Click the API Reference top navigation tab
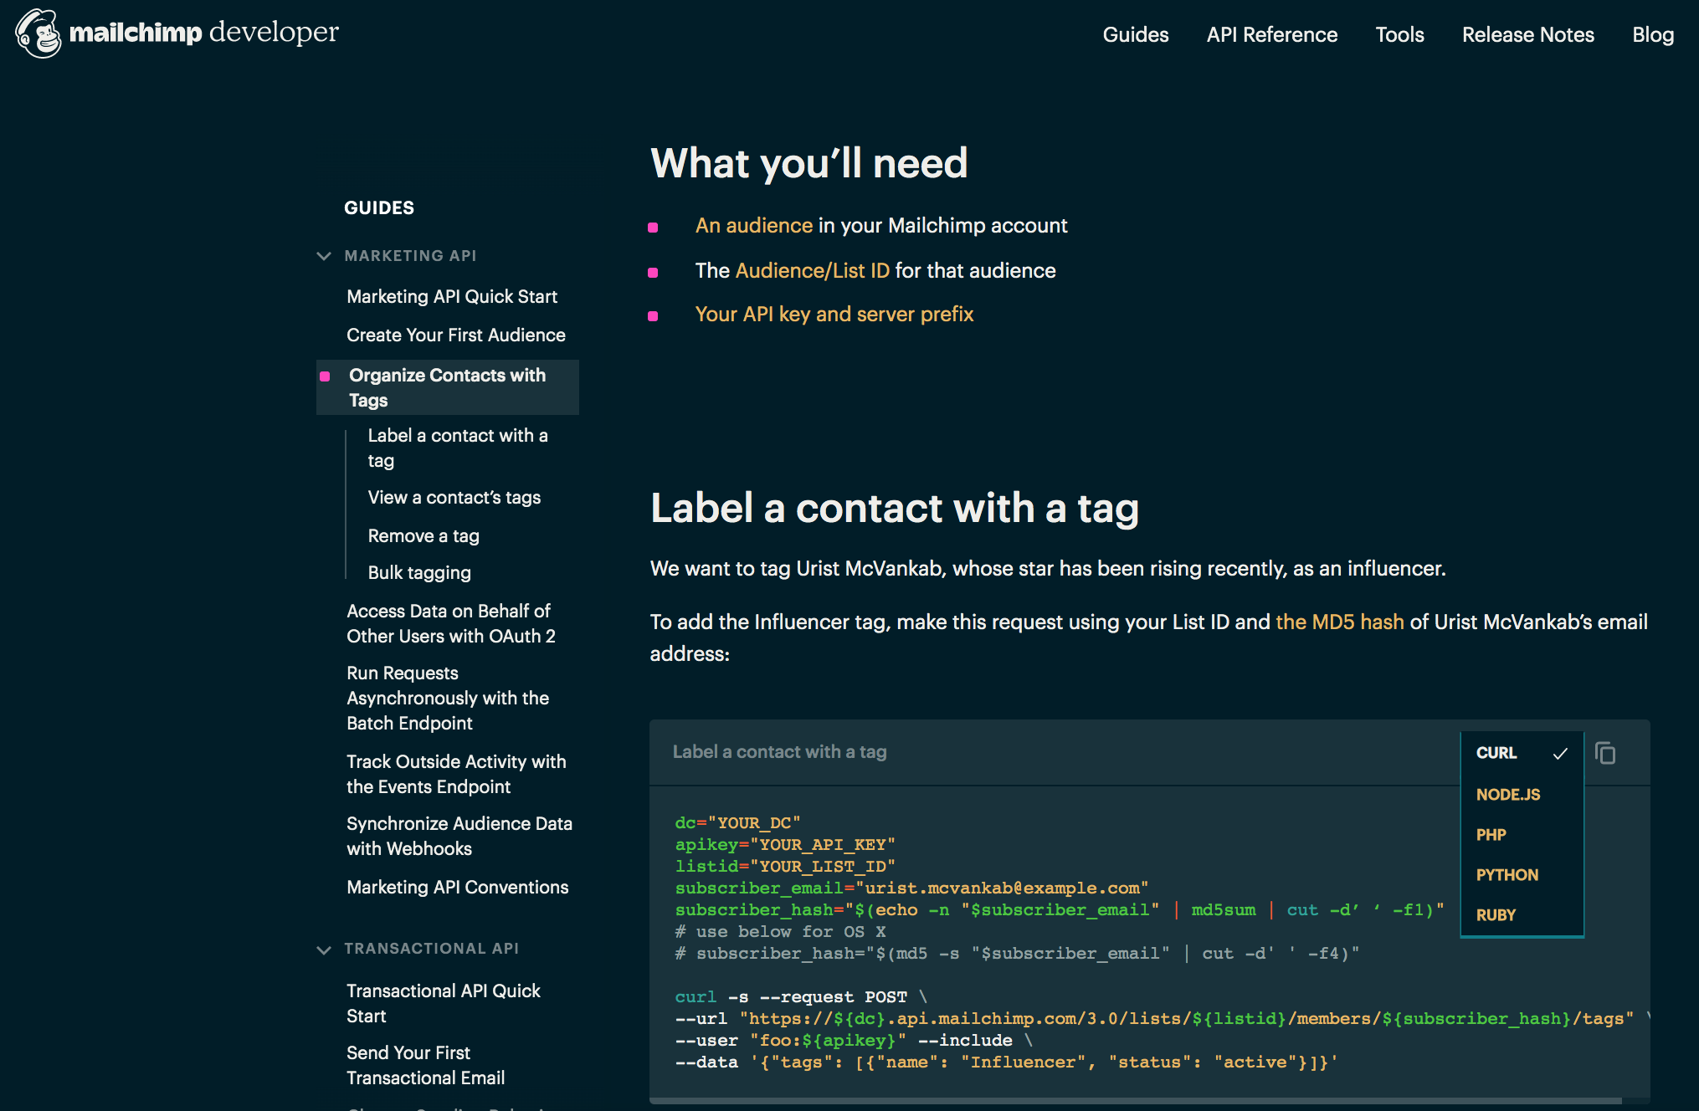The width and height of the screenshot is (1699, 1111). (x=1271, y=33)
